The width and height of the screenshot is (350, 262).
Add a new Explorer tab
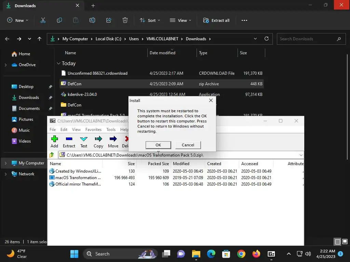coord(93,6)
